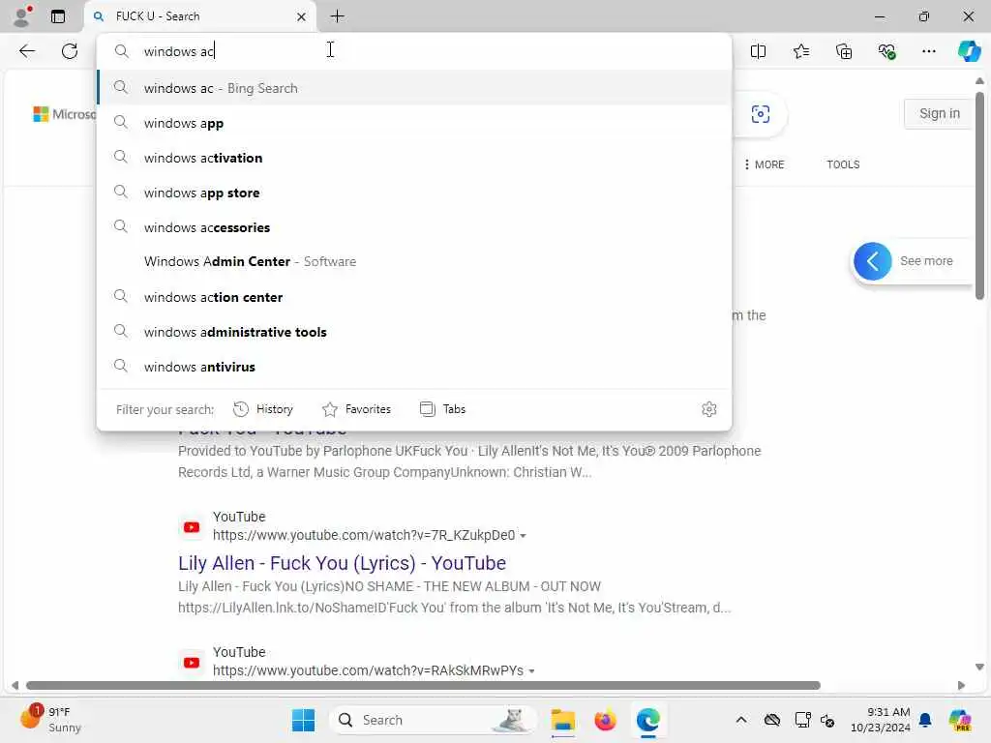Choose the 'windows antivirus' suggestion
Image resolution: width=991 pixels, height=743 pixels.
point(414,367)
